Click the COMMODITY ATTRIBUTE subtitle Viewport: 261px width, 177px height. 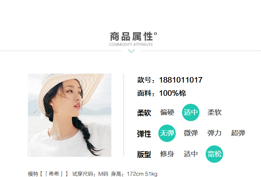tap(131, 44)
